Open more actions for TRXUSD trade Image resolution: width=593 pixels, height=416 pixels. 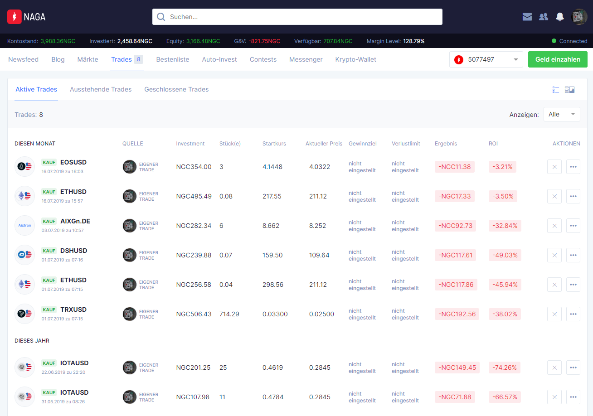[x=573, y=314]
